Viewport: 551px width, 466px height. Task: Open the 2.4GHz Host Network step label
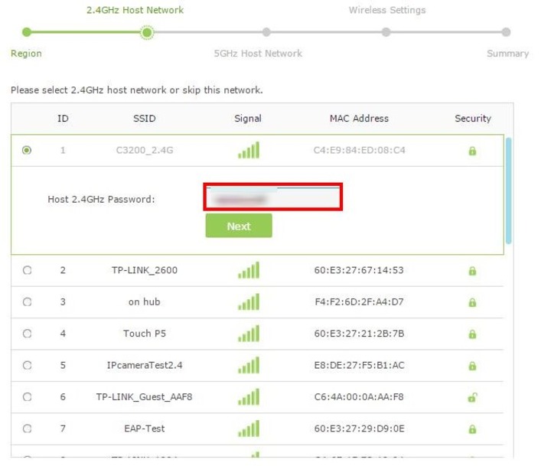(x=135, y=10)
